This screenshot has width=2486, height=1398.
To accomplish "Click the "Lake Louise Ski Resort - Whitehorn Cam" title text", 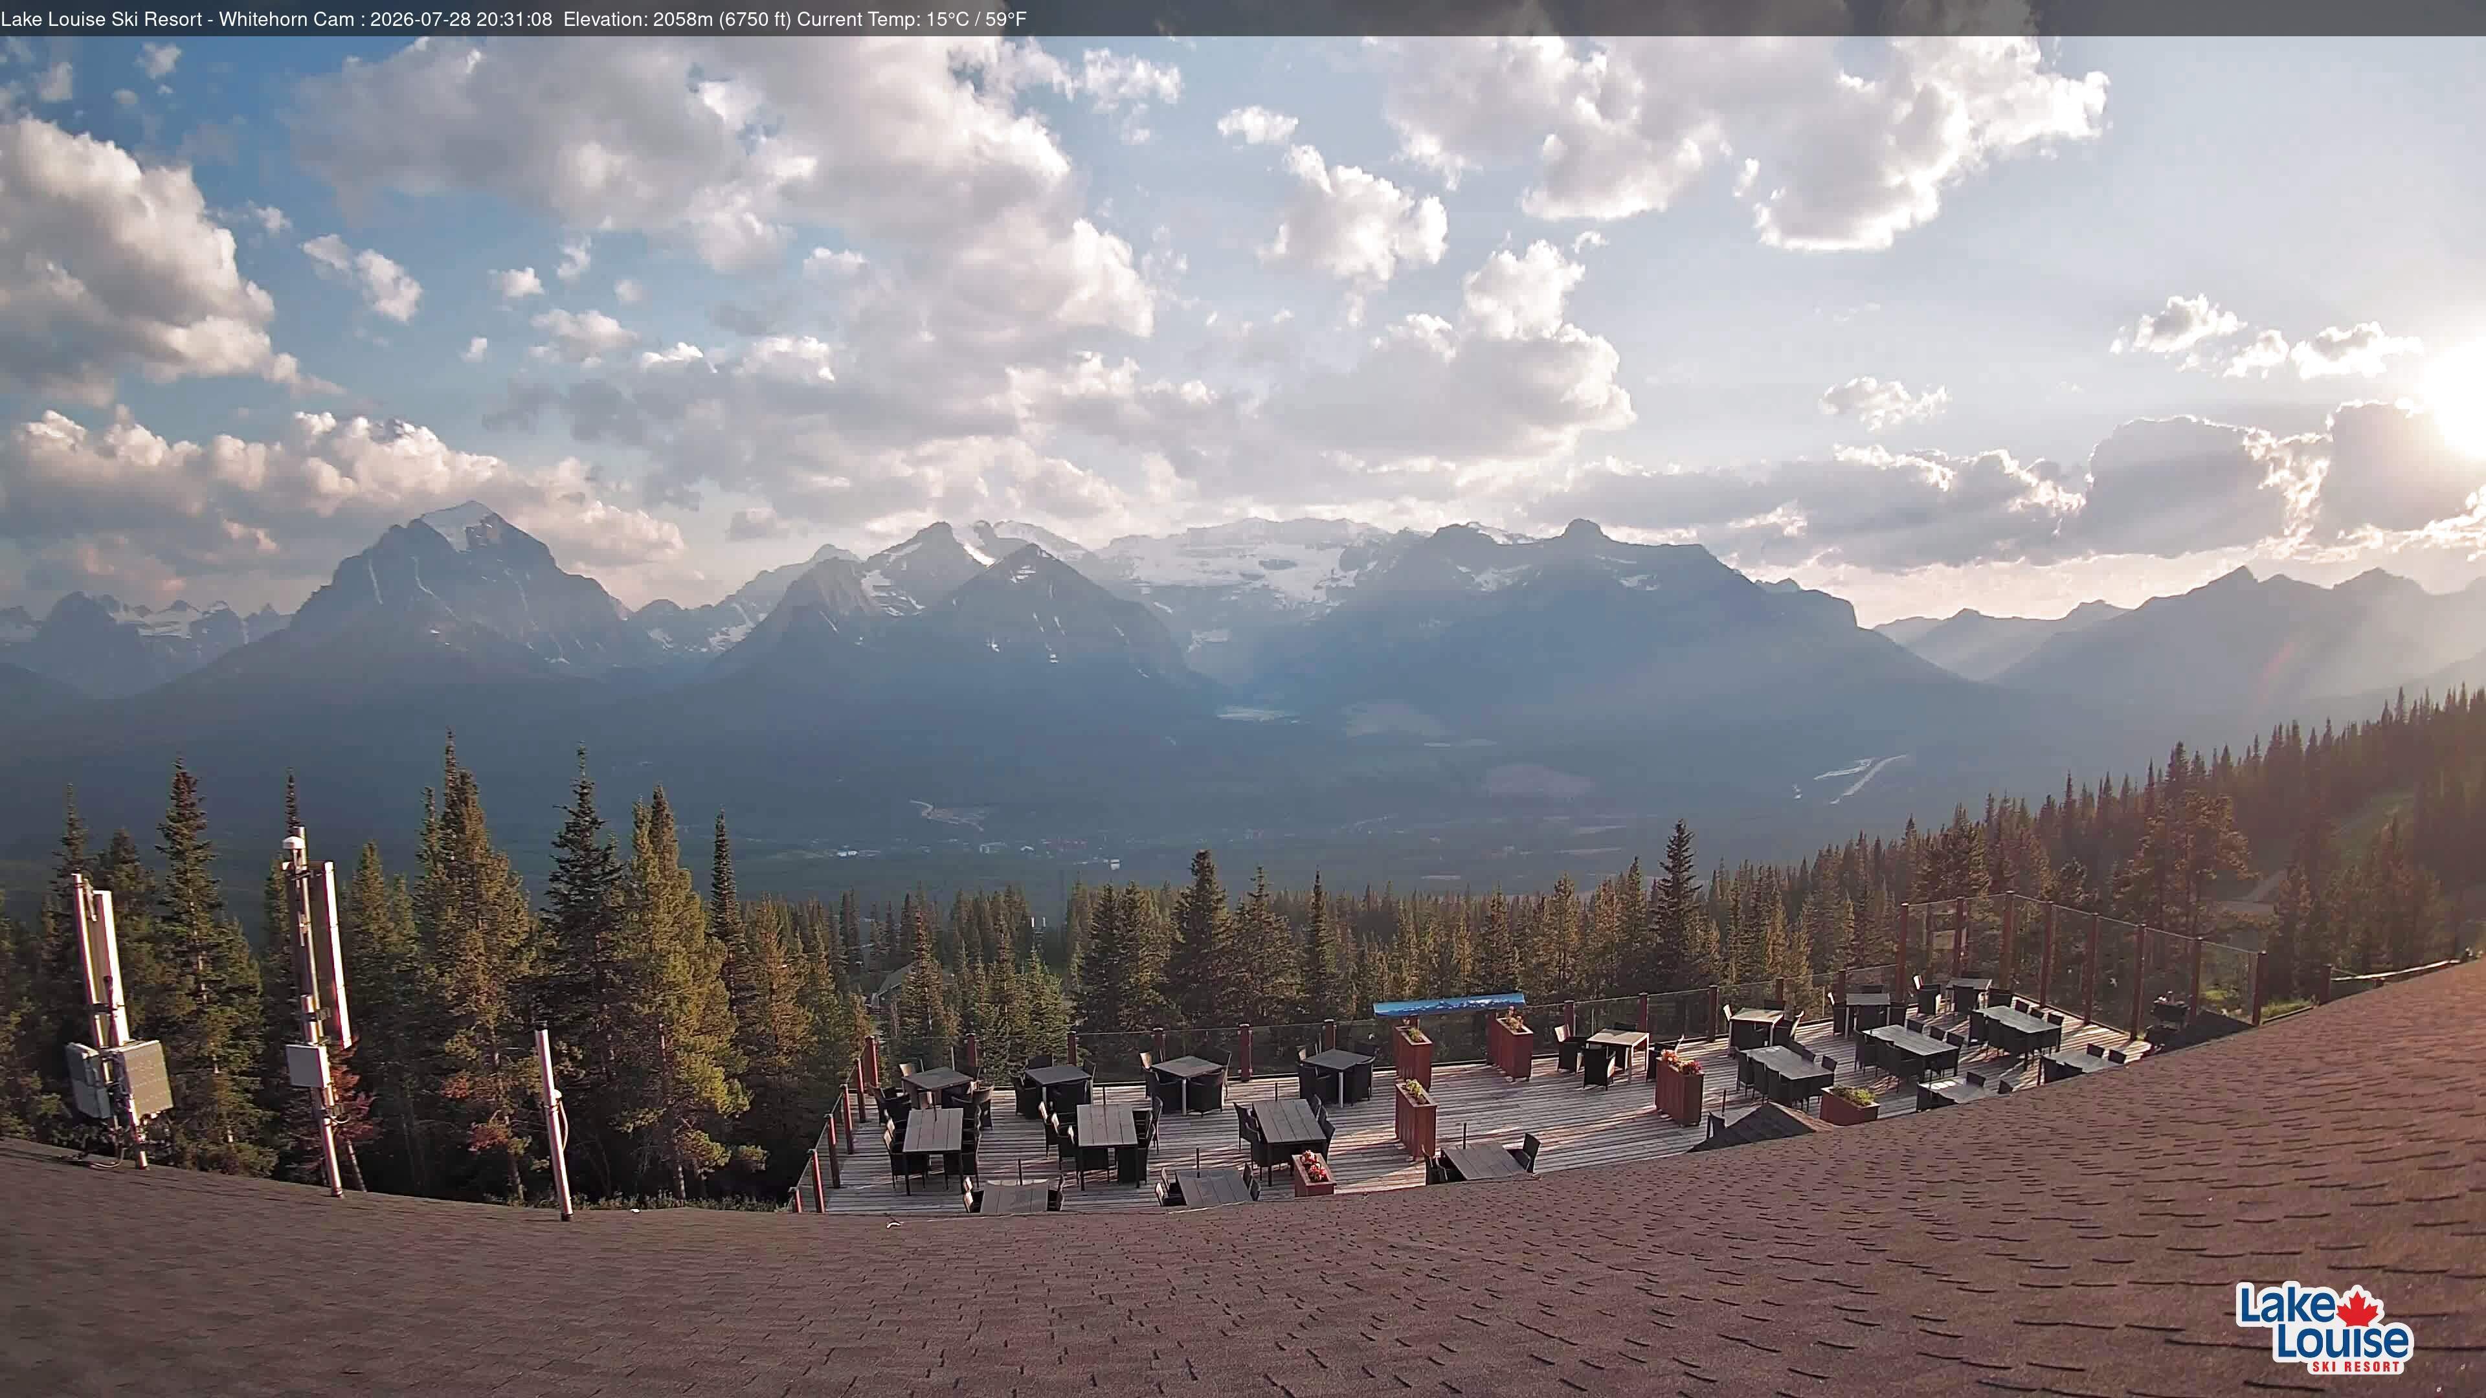I will coord(177,18).
